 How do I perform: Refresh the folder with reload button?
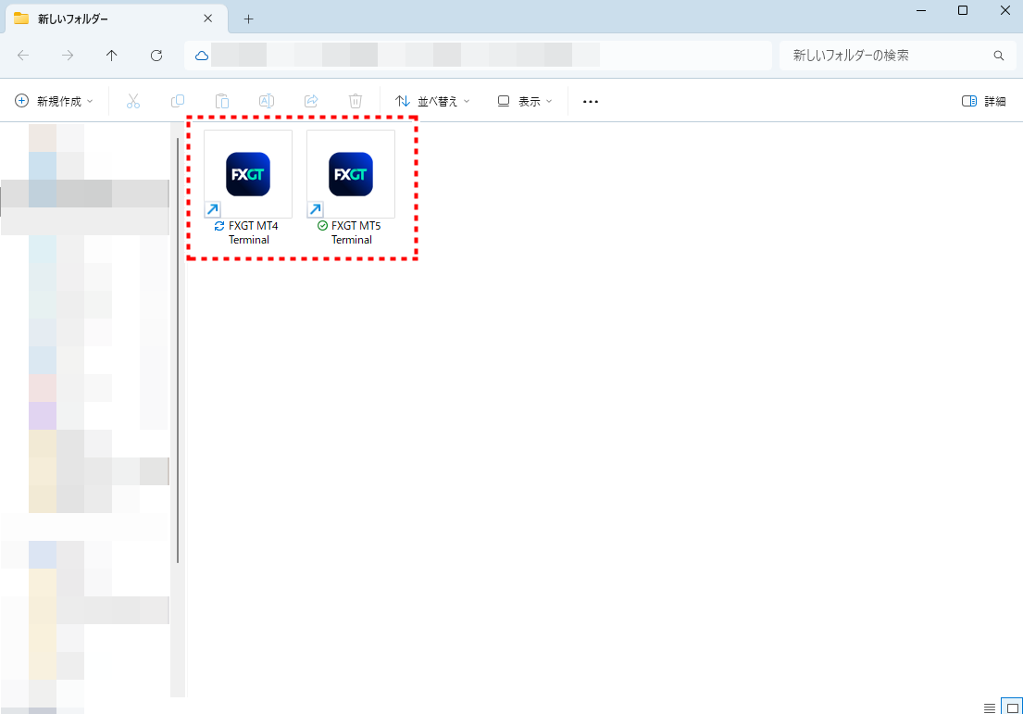(156, 56)
